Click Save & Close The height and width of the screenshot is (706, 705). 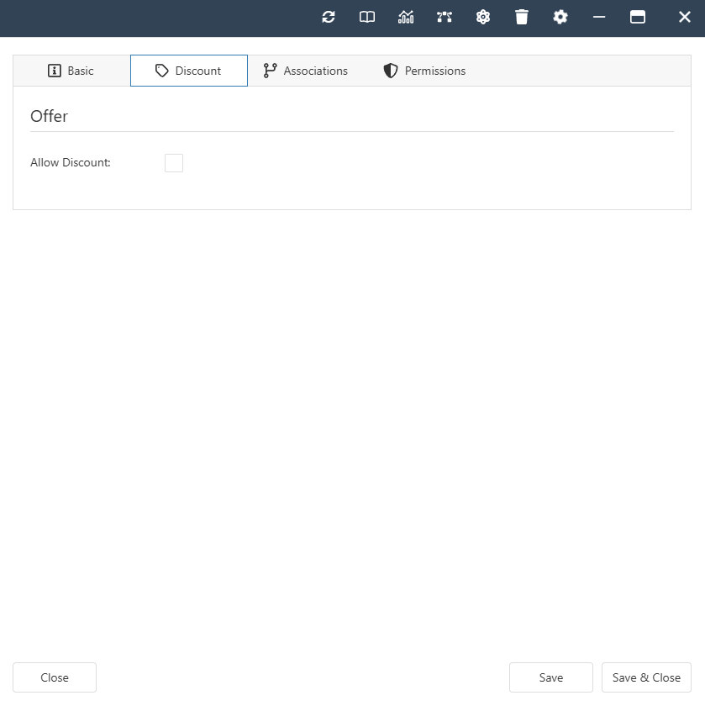[646, 677]
